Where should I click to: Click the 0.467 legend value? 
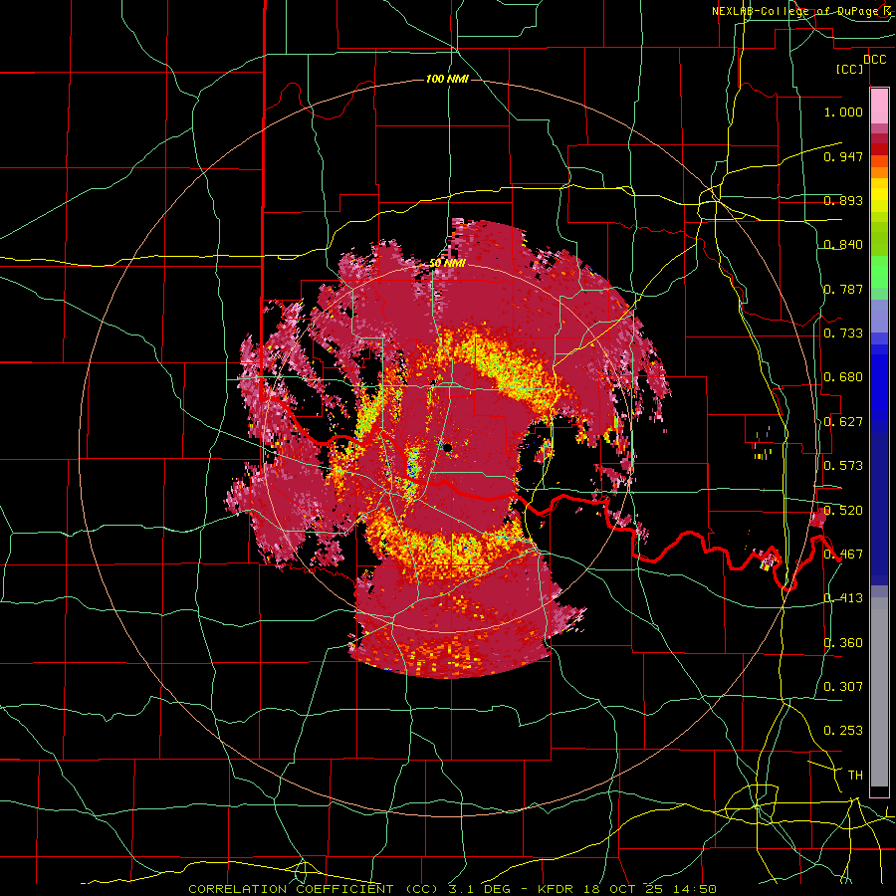click(x=843, y=555)
